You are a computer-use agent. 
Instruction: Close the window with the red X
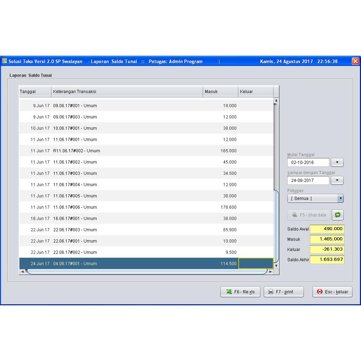[x=355, y=61]
